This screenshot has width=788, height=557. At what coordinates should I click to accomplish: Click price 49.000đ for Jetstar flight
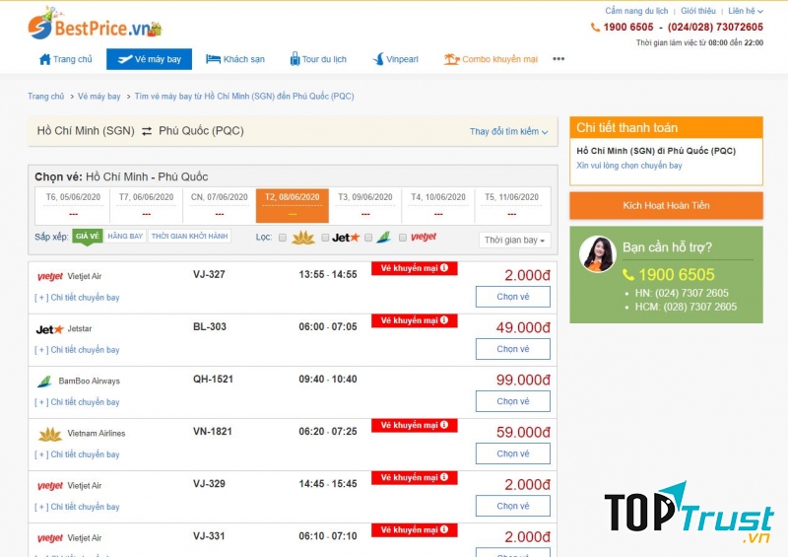click(523, 327)
